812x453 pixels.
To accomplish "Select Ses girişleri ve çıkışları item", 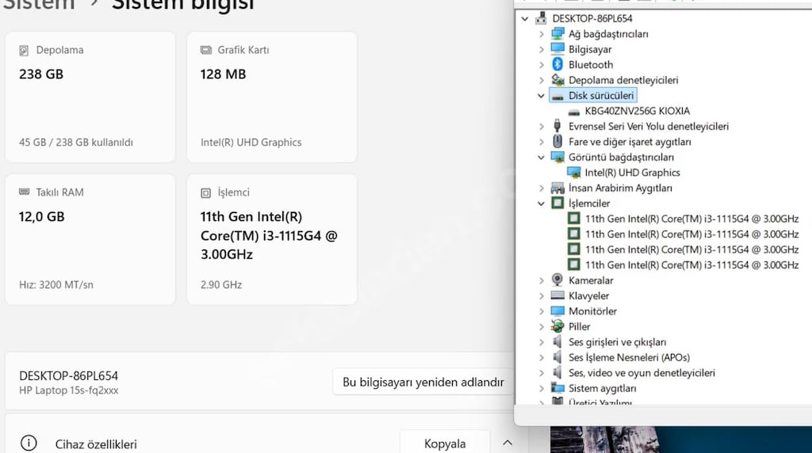I will click(617, 342).
